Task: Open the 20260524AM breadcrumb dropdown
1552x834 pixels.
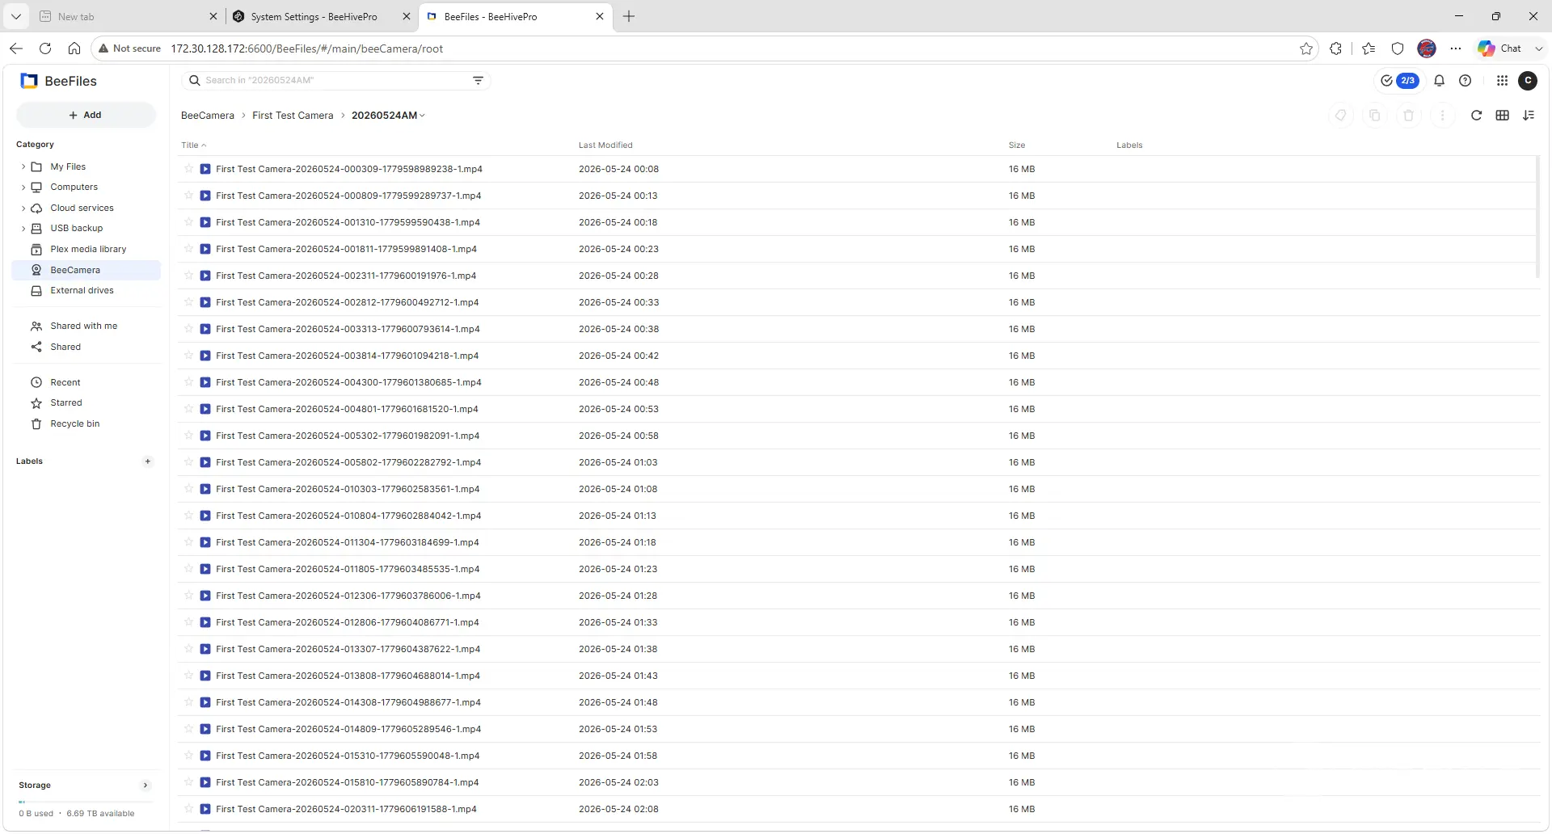Action: click(422, 116)
